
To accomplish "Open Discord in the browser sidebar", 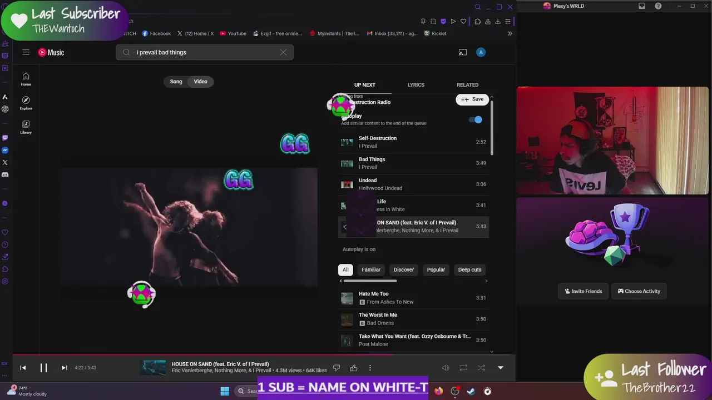I will pyautogui.click(x=5, y=174).
